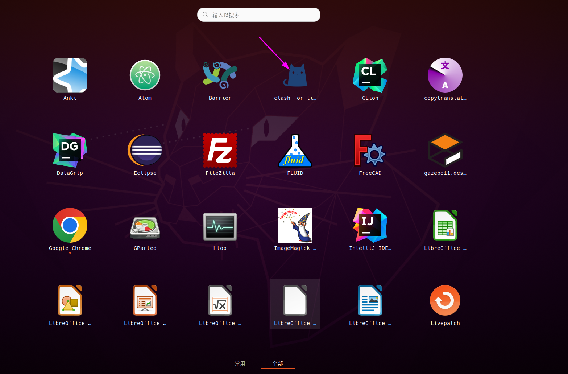The width and height of the screenshot is (568, 374).
Task: Open CLion IDE
Action: [370, 75]
